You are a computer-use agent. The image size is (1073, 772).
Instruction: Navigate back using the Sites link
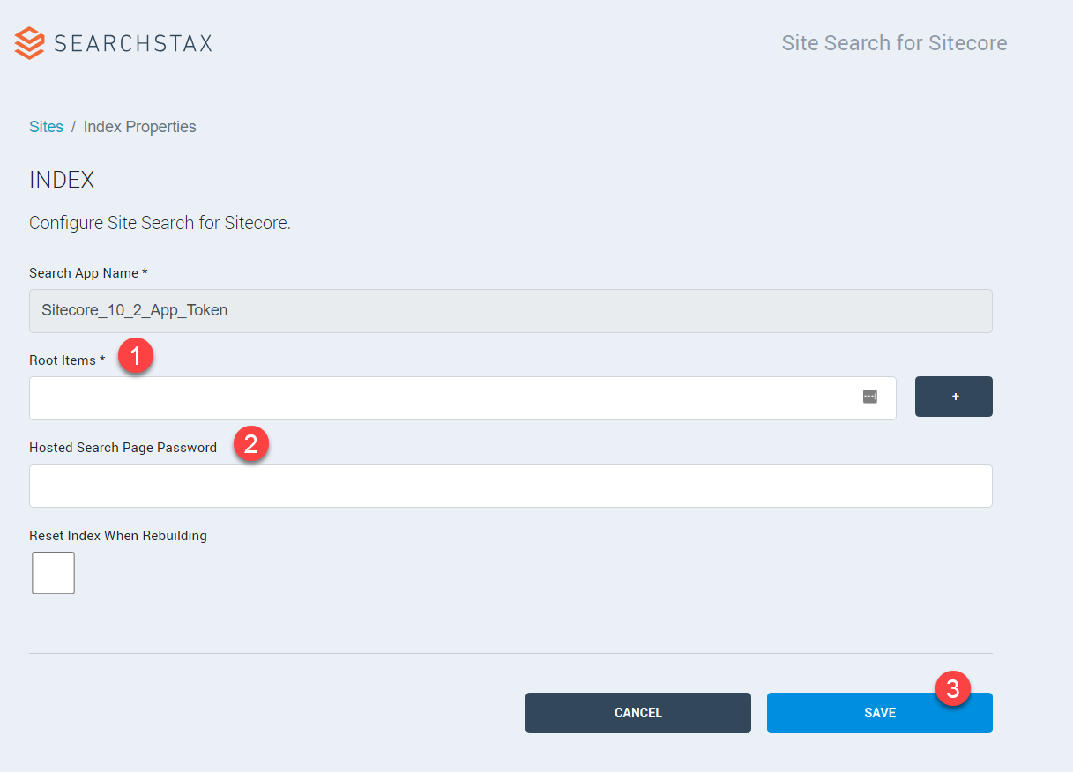[46, 126]
